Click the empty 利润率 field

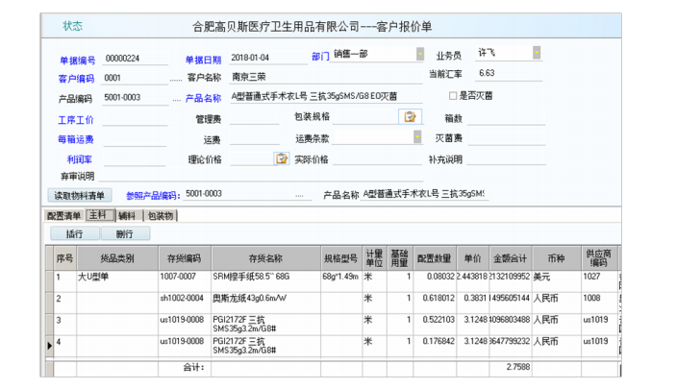point(135,159)
